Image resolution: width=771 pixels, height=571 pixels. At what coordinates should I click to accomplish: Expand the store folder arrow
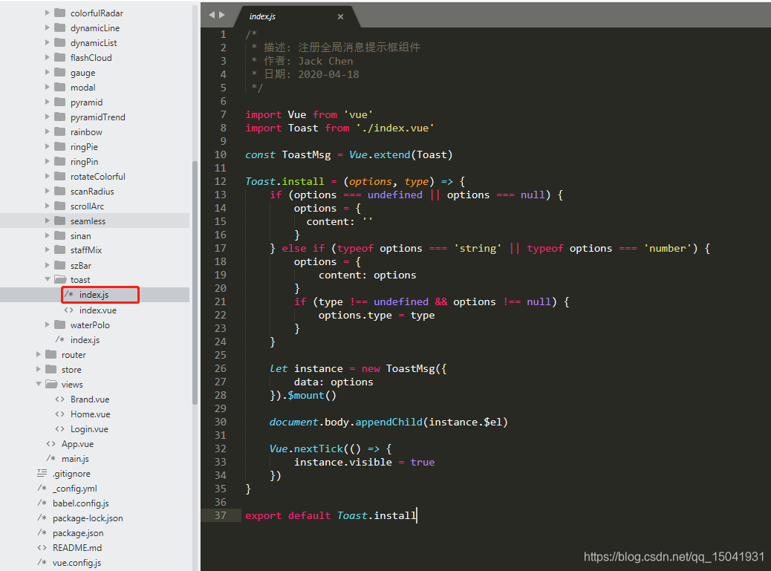pyautogui.click(x=39, y=369)
